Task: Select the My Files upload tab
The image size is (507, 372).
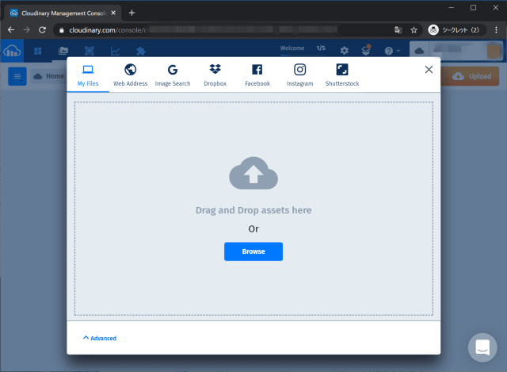Action: tap(88, 75)
